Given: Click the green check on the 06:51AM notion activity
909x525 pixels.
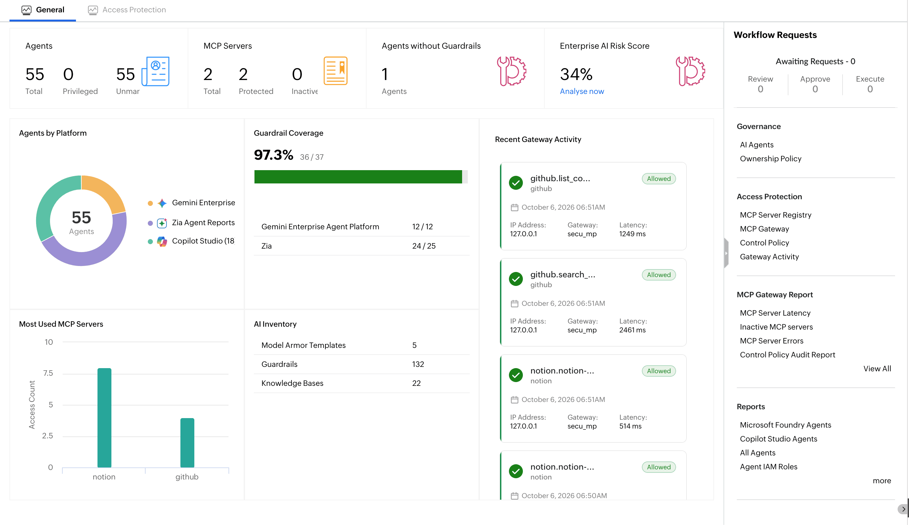Looking at the screenshot, I should pos(516,375).
